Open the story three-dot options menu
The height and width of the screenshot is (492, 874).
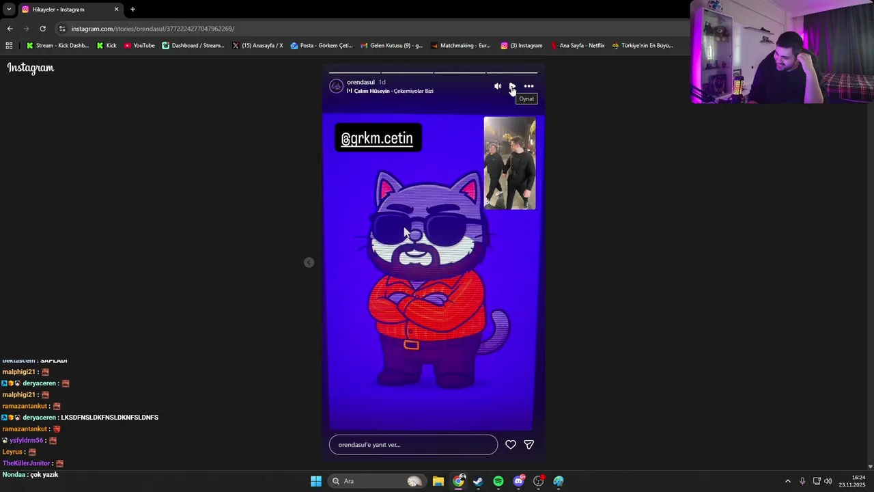pos(528,86)
